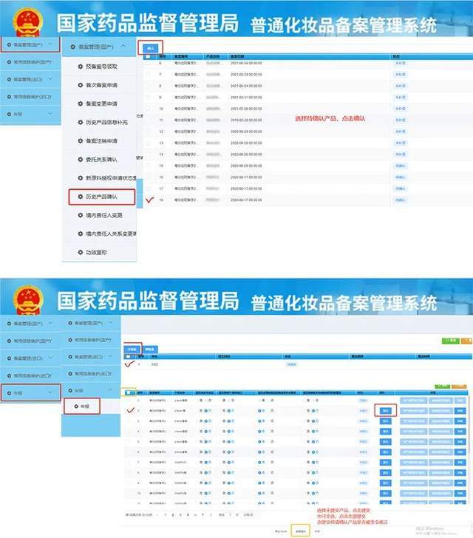Expand 年报 chevron in upper left sidebar
This screenshot has height=538, width=473.
coord(50,114)
